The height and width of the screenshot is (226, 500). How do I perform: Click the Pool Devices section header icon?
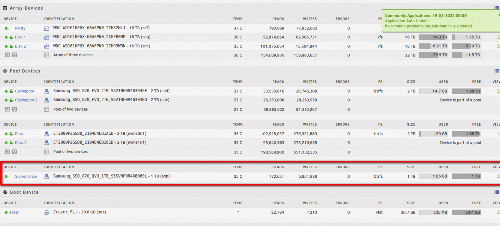click(x=5, y=71)
